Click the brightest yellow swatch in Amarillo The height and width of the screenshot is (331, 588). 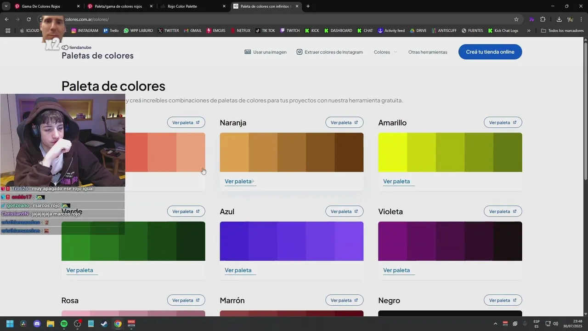point(392,152)
